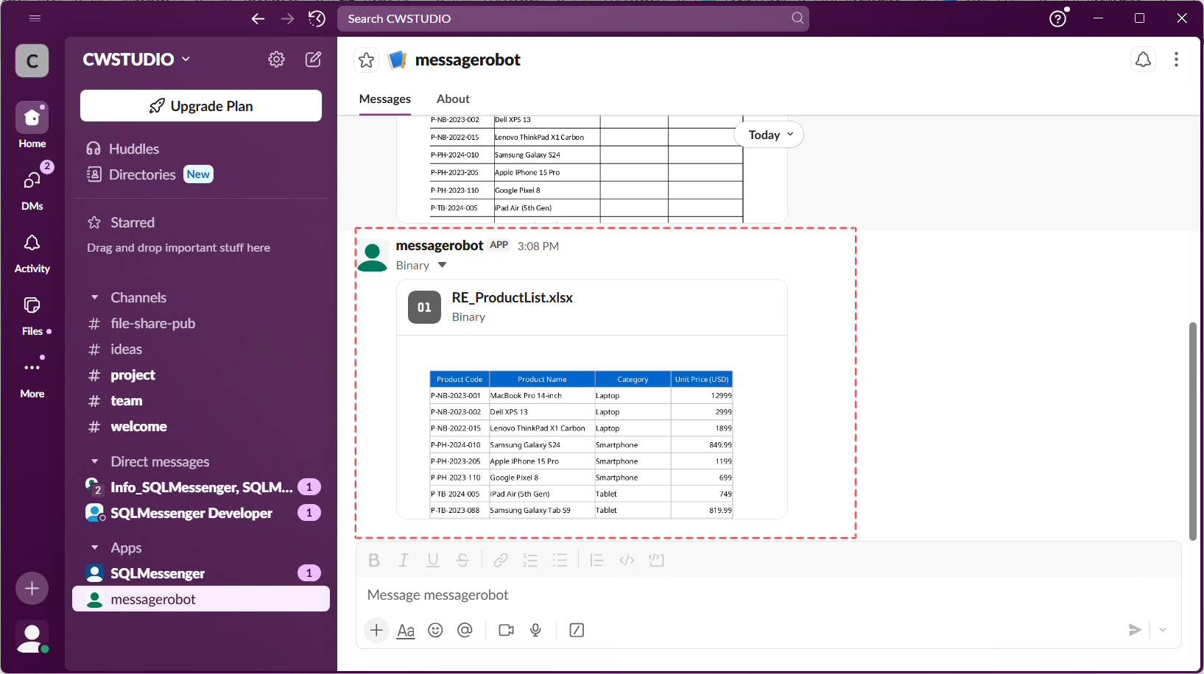Toggle bold text formatting
This screenshot has width=1204, height=674.
374,560
